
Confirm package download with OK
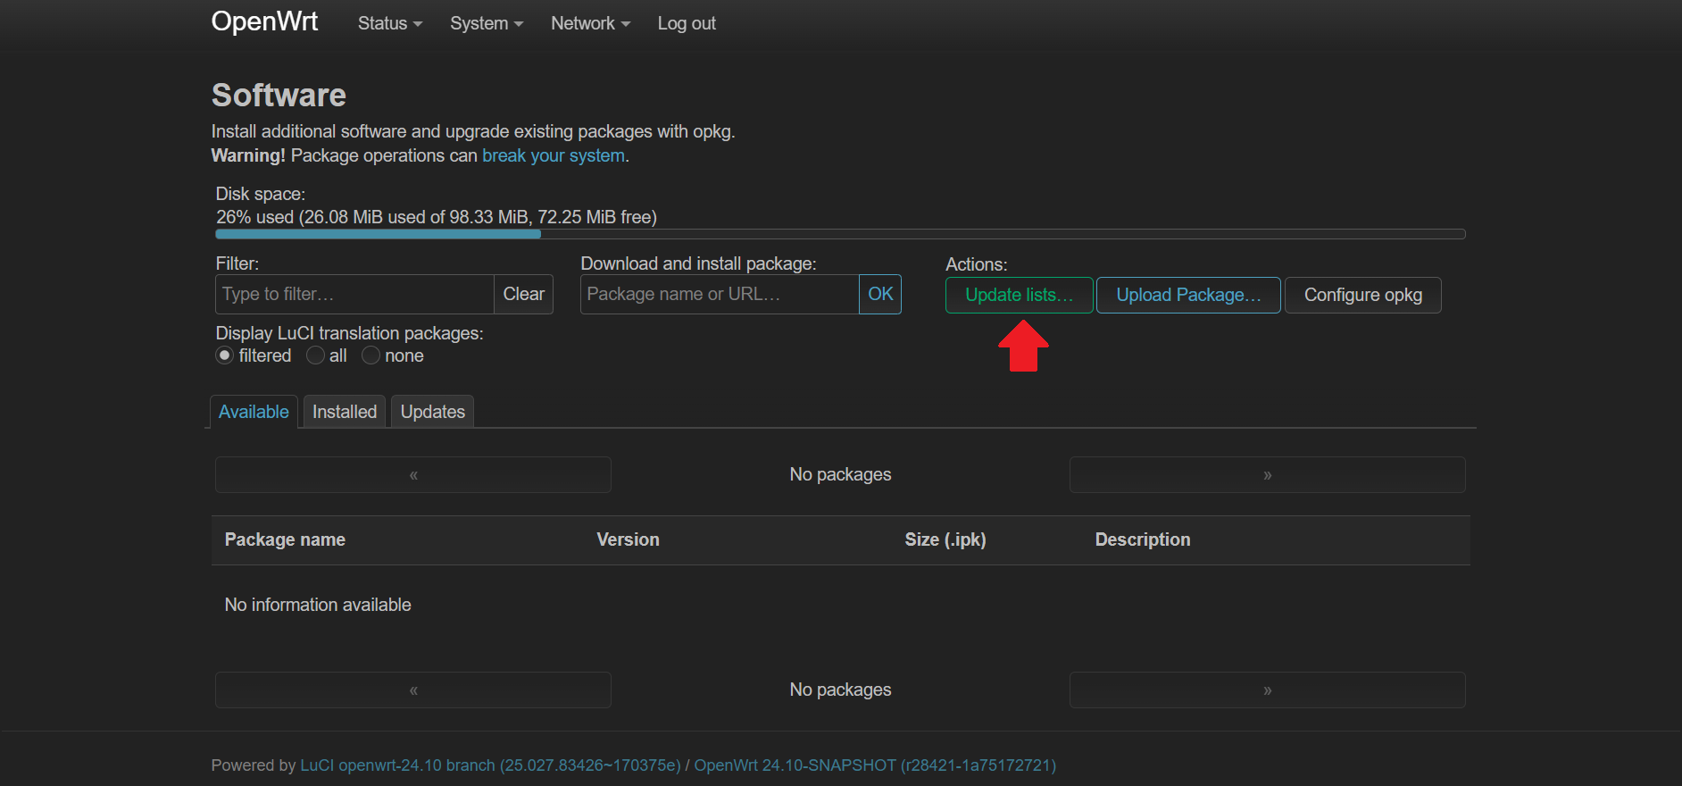[x=880, y=294]
